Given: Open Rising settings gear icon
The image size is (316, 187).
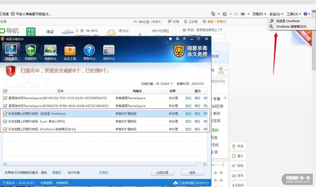Looking at the screenshot, I should (178, 39).
